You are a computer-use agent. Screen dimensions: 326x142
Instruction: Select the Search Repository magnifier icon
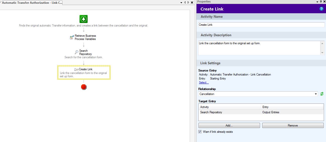[x=77, y=52]
